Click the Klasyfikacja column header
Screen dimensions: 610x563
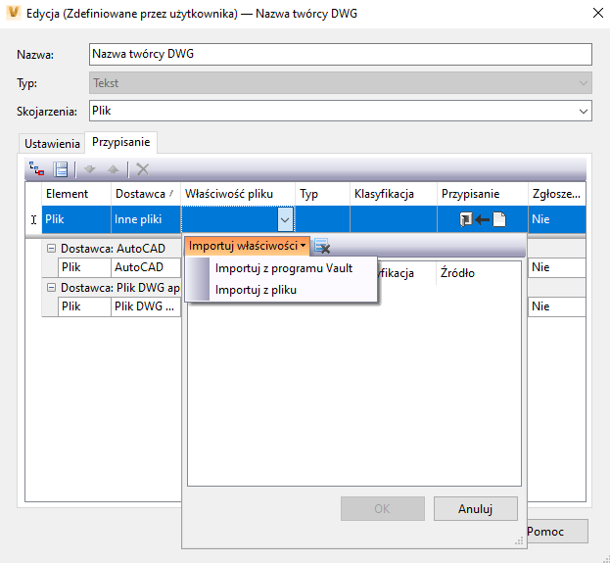tap(394, 194)
